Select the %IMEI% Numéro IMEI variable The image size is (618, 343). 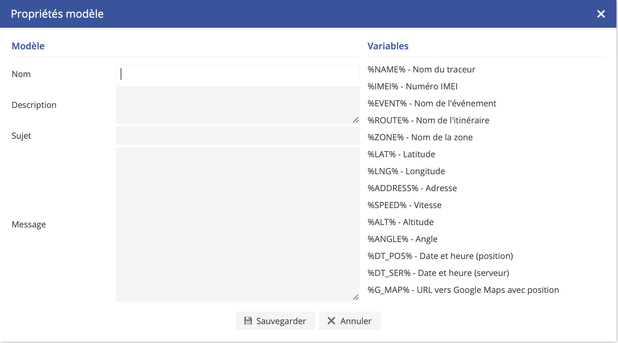(x=412, y=86)
